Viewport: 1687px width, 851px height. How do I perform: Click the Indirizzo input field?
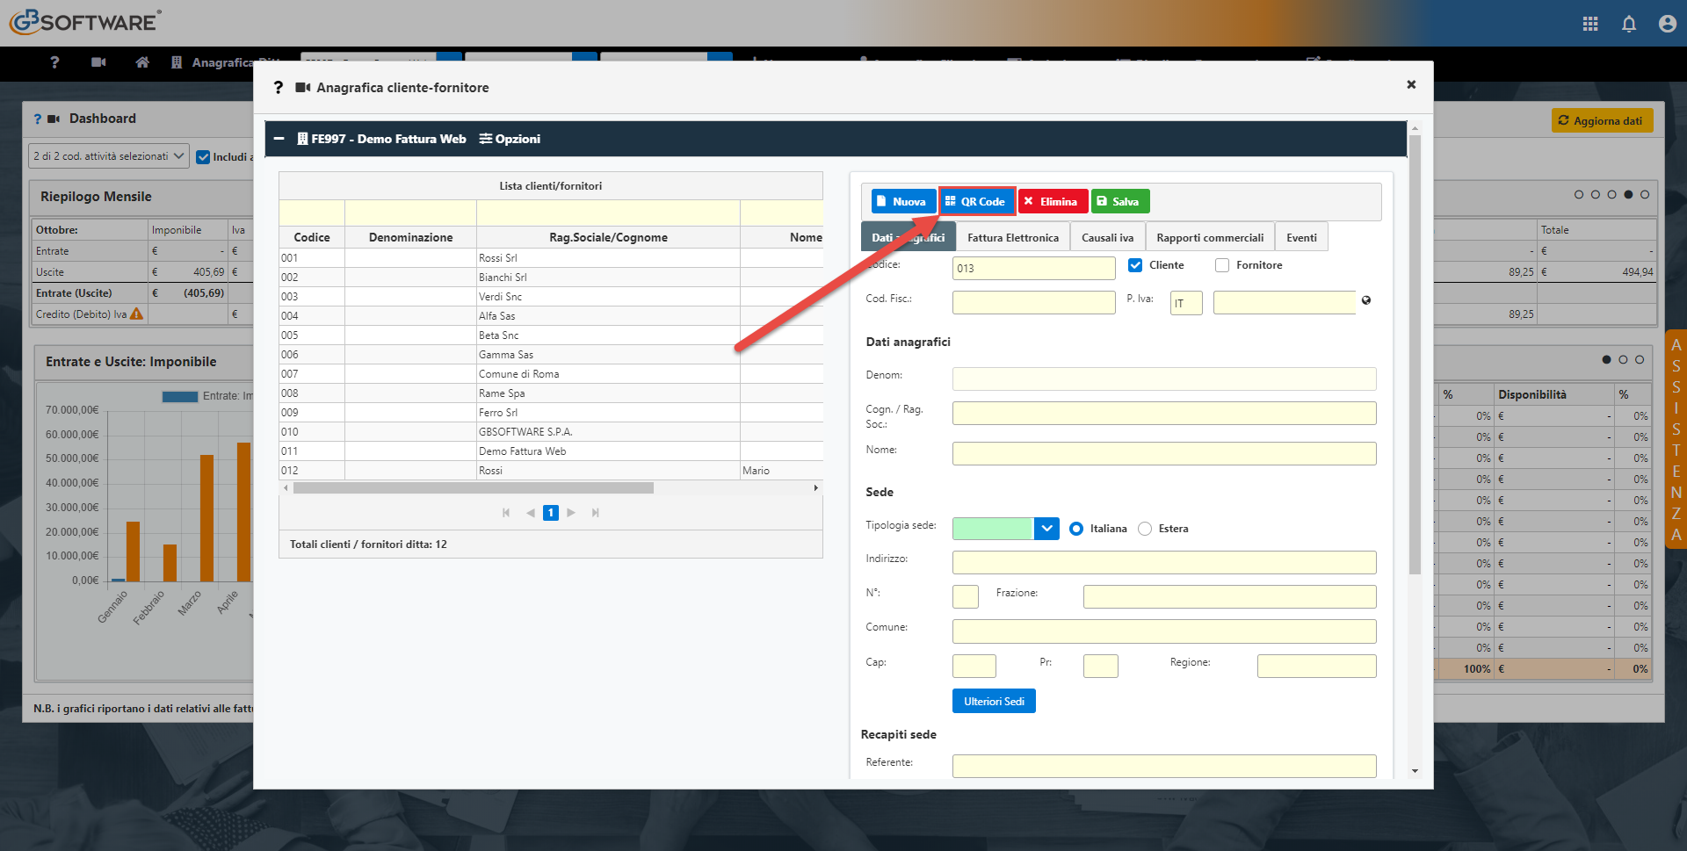[1163, 562]
